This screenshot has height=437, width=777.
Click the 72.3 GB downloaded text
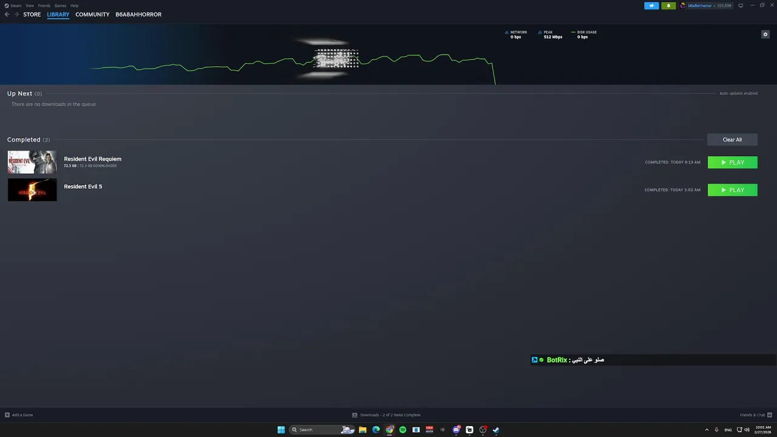coord(90,166)
